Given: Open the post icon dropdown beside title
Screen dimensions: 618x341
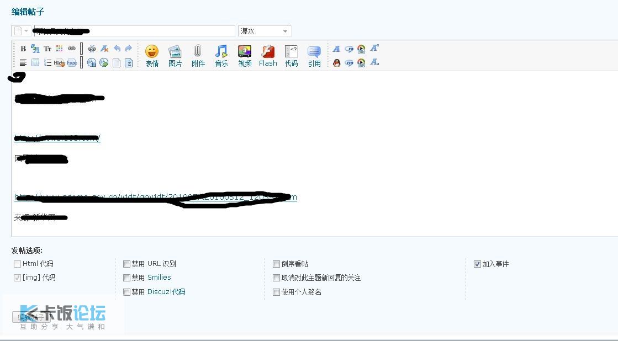Looking at the screenshot, I should (21, 31).
